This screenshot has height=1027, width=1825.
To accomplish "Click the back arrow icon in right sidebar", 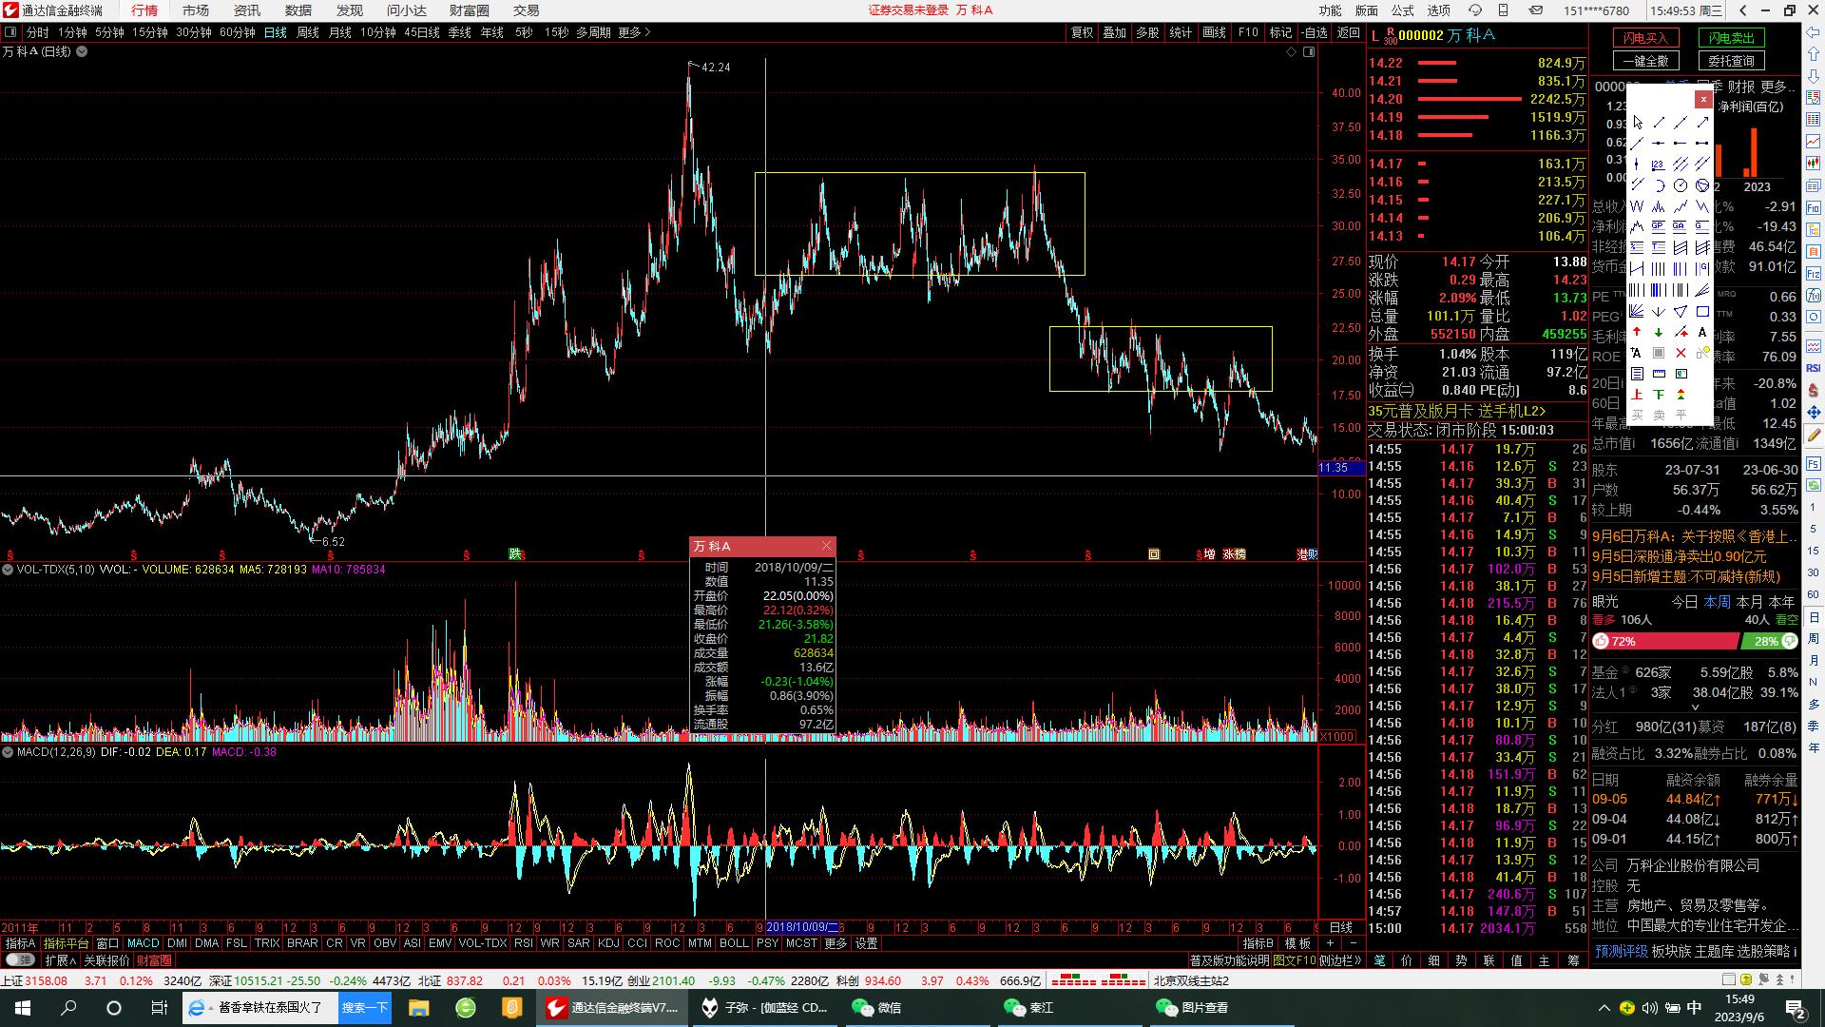I will click(x=1814, y=31).
